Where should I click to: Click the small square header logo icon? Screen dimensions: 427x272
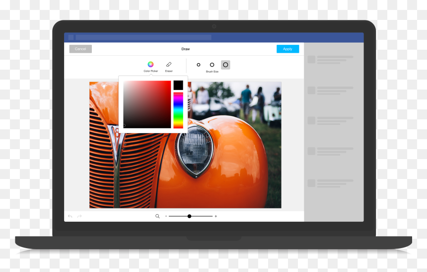coord(71,37)
